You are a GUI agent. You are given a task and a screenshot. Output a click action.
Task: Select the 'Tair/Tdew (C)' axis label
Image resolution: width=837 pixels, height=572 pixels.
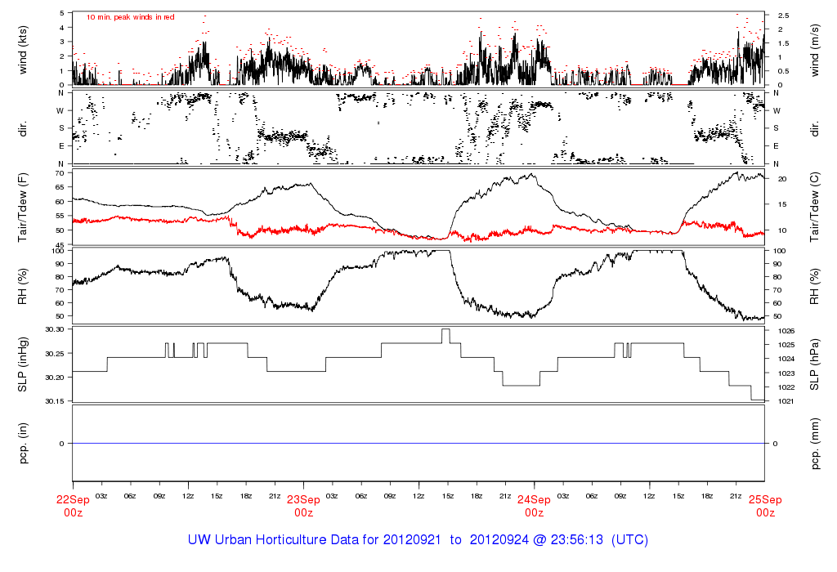[814, 207]
